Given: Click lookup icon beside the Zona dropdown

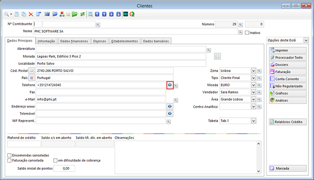Looking at the screenshot, I should (x=260, y=71).
